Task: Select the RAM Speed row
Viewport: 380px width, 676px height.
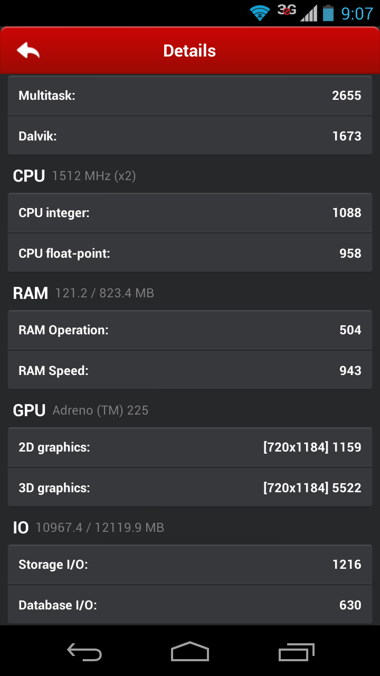Action: 190,370
